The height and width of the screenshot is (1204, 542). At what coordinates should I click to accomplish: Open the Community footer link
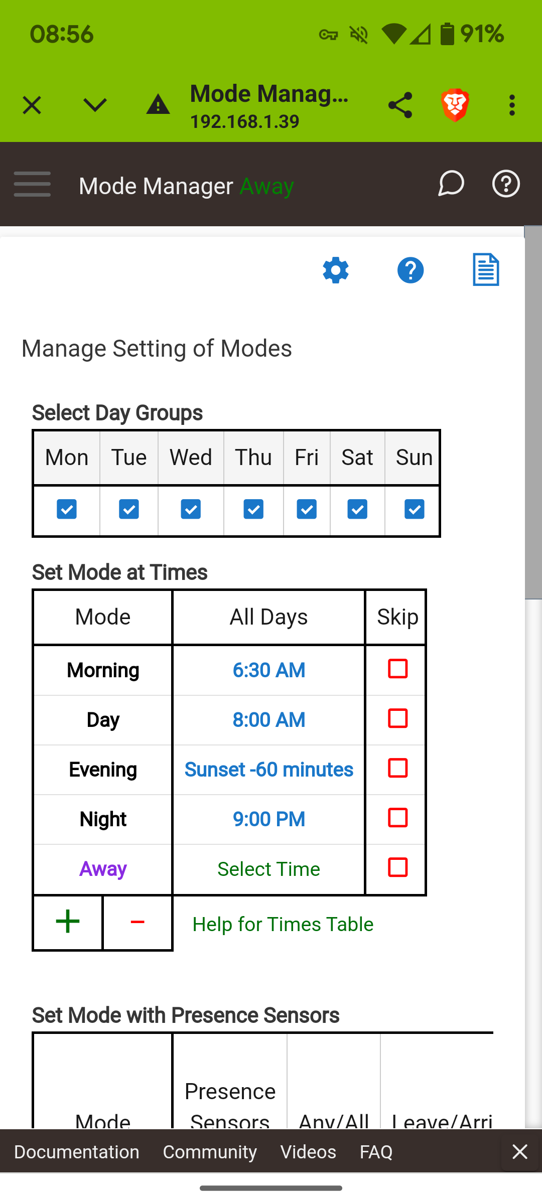tap(210, 1152)
